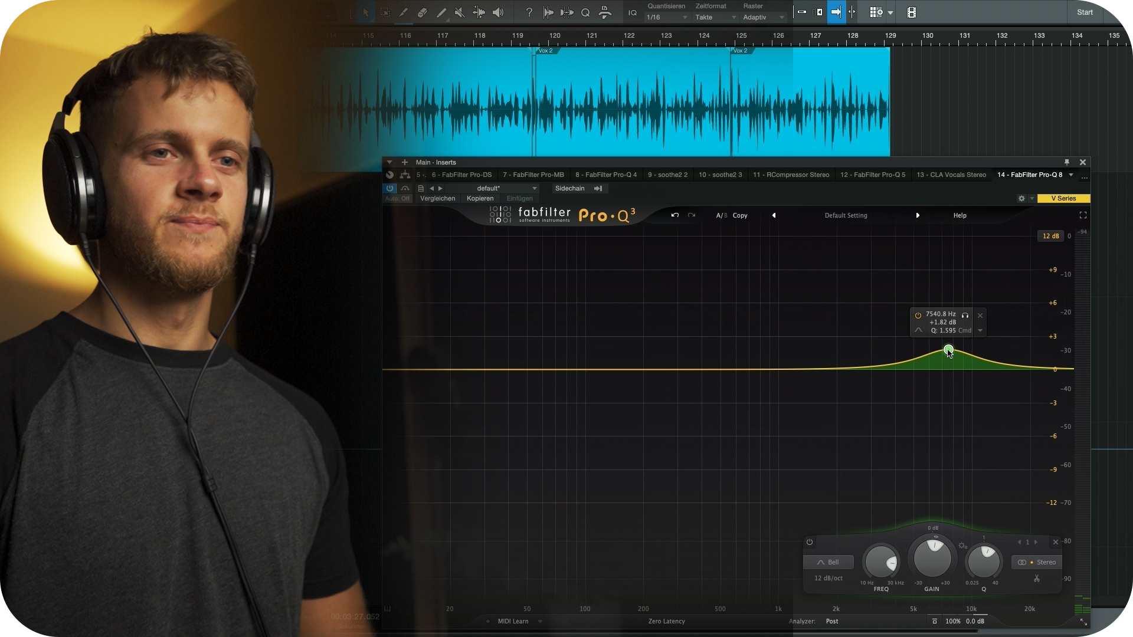This screenshot has width=1133, height=637.
Task: Select the mute tool in toolbar
Action: [460, 12]
